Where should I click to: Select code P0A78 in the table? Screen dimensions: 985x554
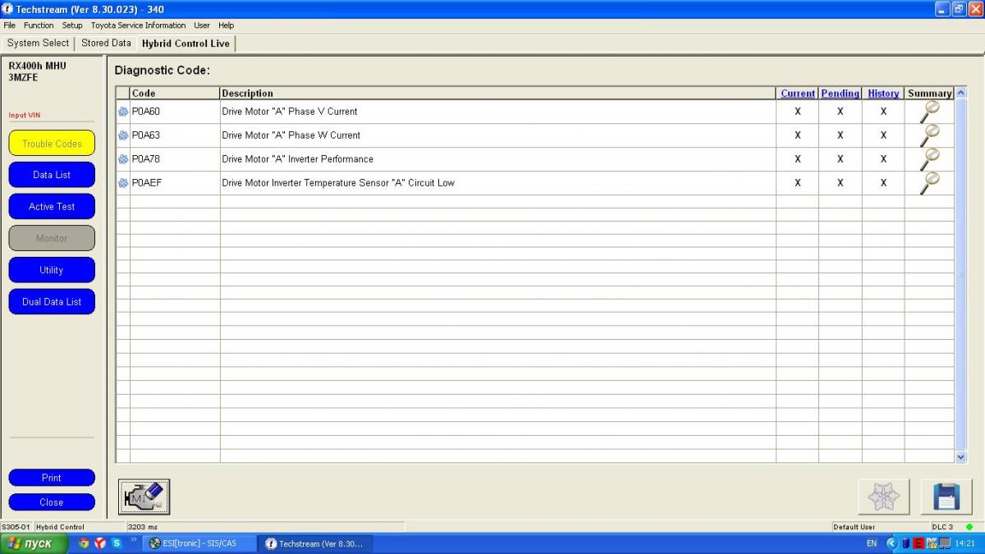pyautogui.click(x=146, y=159)
